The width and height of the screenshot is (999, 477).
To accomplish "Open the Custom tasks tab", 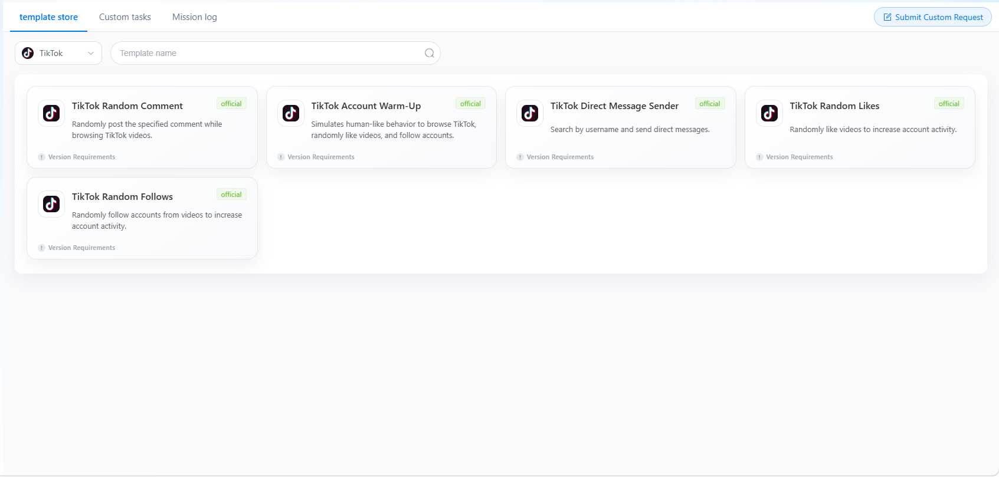I will 125,17.
